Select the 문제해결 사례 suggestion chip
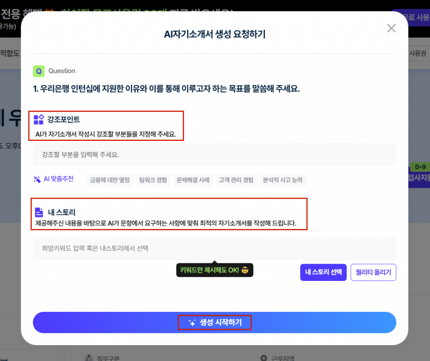This screenshot has width=430, height=361. [193, 180]
